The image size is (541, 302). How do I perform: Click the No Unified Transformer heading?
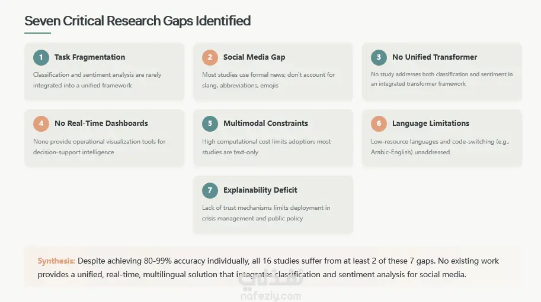pos(434,57)
